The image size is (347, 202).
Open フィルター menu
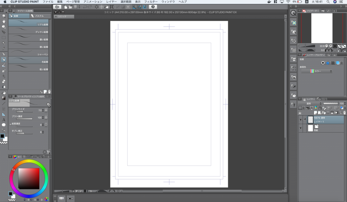click(151, 2)
